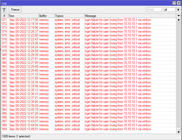Viewport: 182px width, 140px height.
Task: Click '1000 items (1 selected)' status text
Action: (x=16, y=136)
